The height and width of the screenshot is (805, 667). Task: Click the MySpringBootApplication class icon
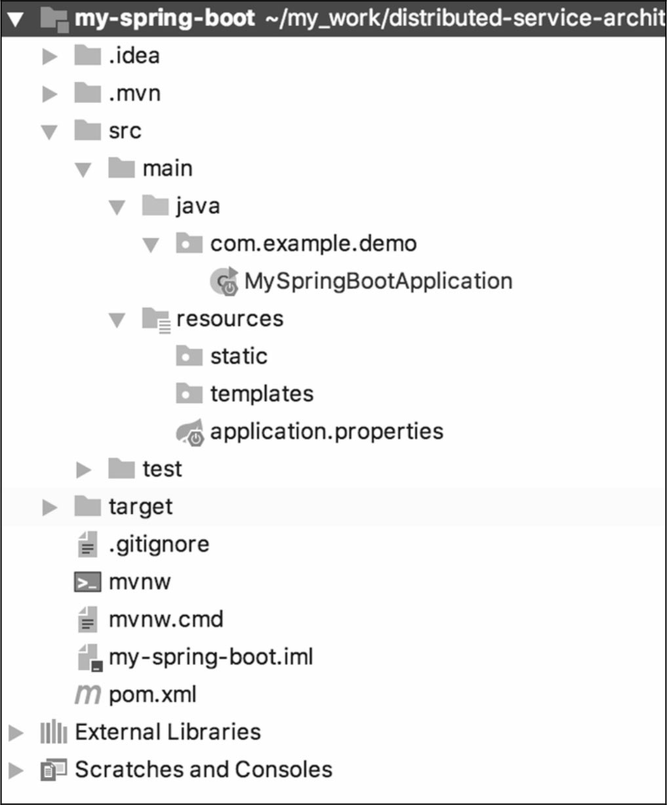point(224,281)
